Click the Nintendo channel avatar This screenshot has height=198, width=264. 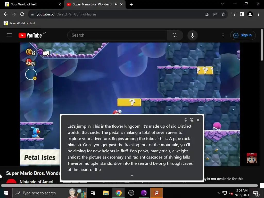click(11, 181)
